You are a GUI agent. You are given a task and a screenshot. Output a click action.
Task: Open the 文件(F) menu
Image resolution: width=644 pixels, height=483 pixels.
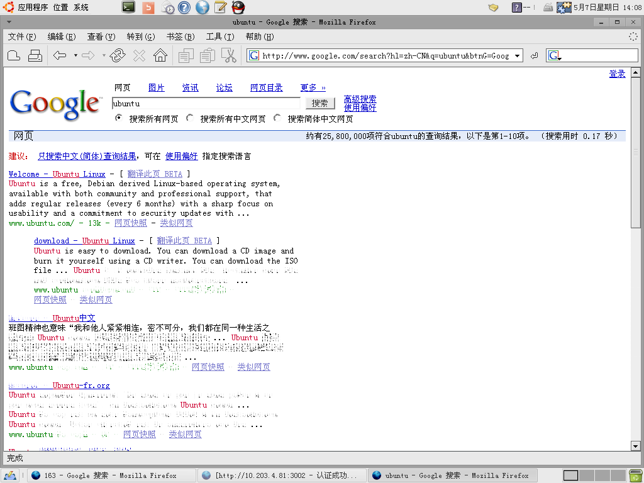coord(22,37)
